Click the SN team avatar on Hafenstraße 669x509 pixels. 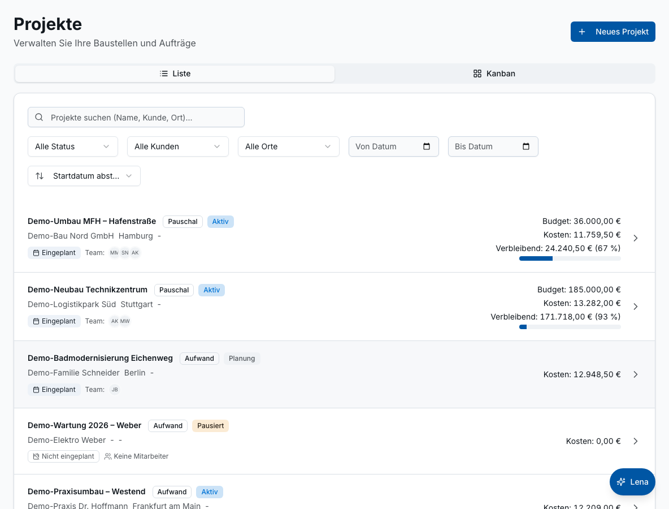coord(124,253)
